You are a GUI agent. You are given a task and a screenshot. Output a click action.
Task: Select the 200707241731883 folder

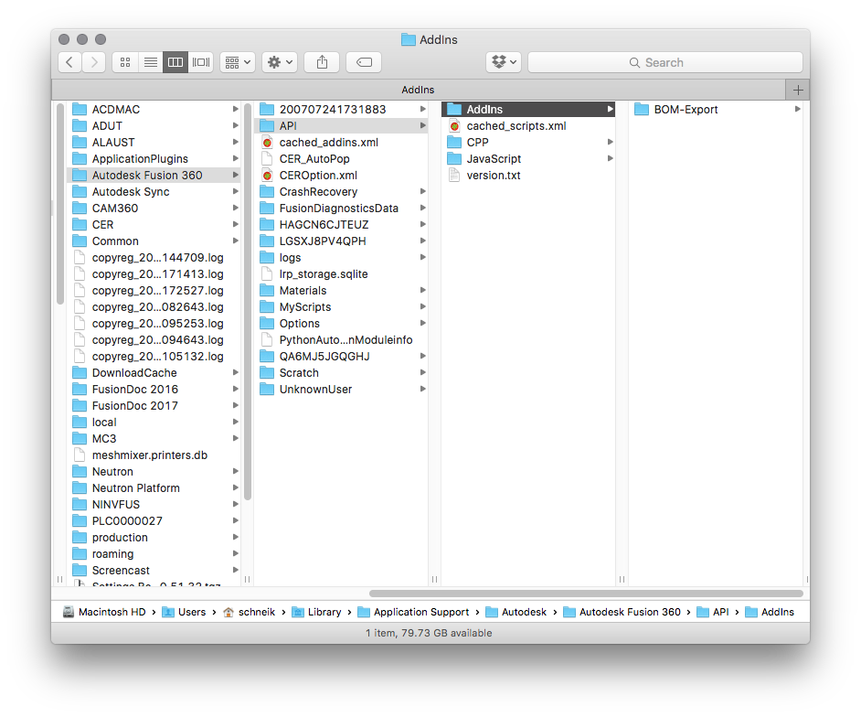pos(341,110)
